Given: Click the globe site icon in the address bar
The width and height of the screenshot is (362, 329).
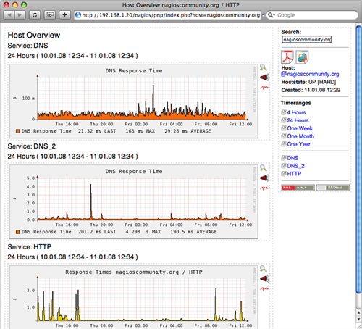Looking at the screenshot, I should pos(78,15).
